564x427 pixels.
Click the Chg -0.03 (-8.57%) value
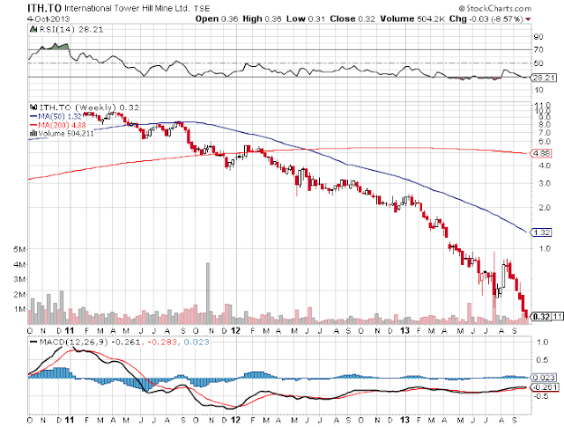pyautogui.click(x=486, y=18)
